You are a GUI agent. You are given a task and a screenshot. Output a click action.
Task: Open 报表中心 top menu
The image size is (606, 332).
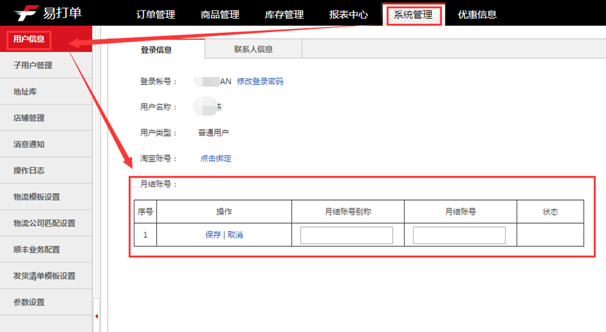coord(348,15)
